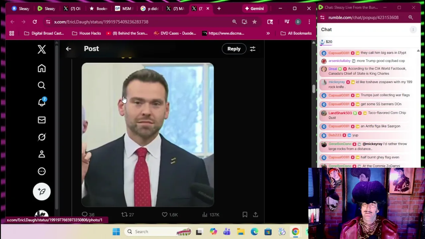Open the More circle menu in the sidebar

42,171
